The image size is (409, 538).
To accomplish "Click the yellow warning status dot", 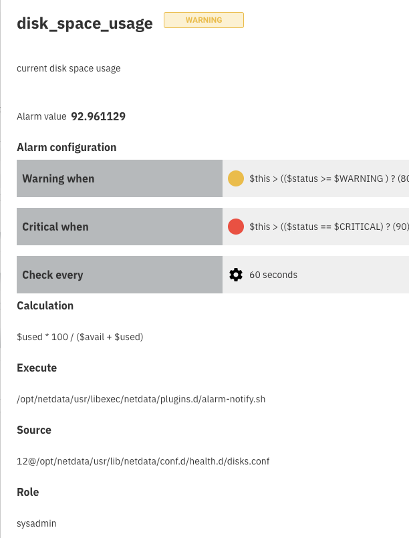I will [235, 178].
